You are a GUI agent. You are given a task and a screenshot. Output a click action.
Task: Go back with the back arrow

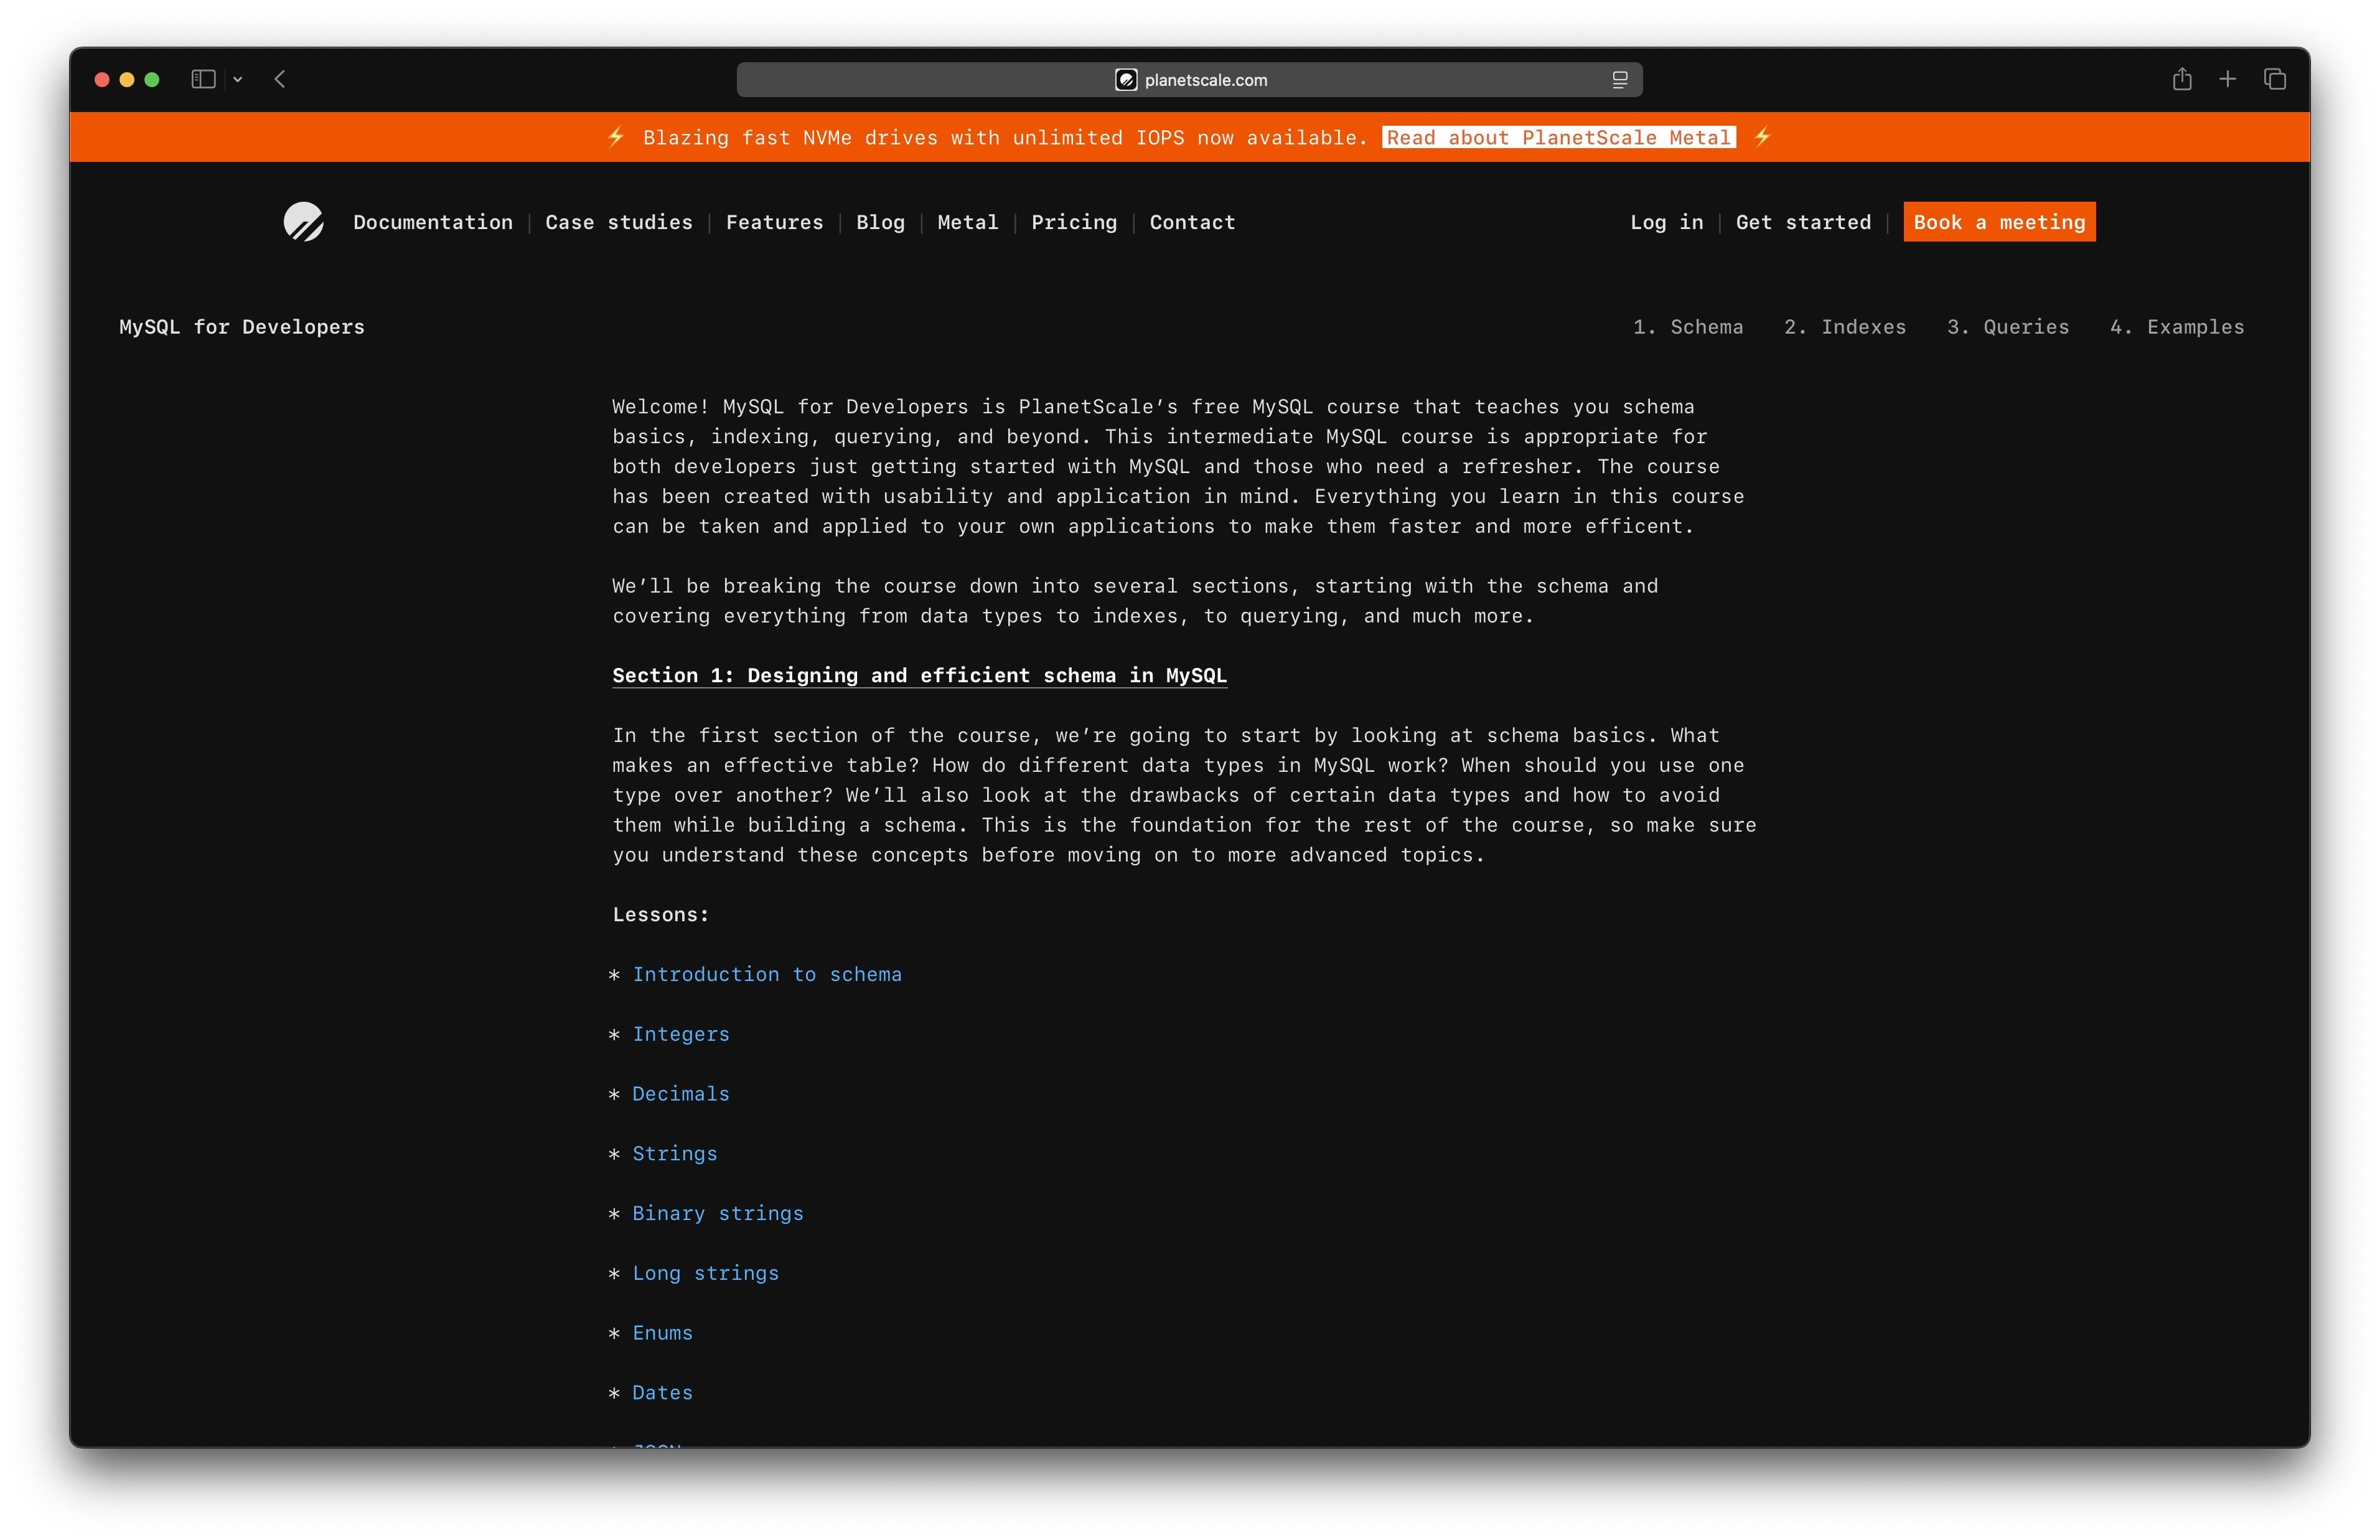tap(280, 79)
